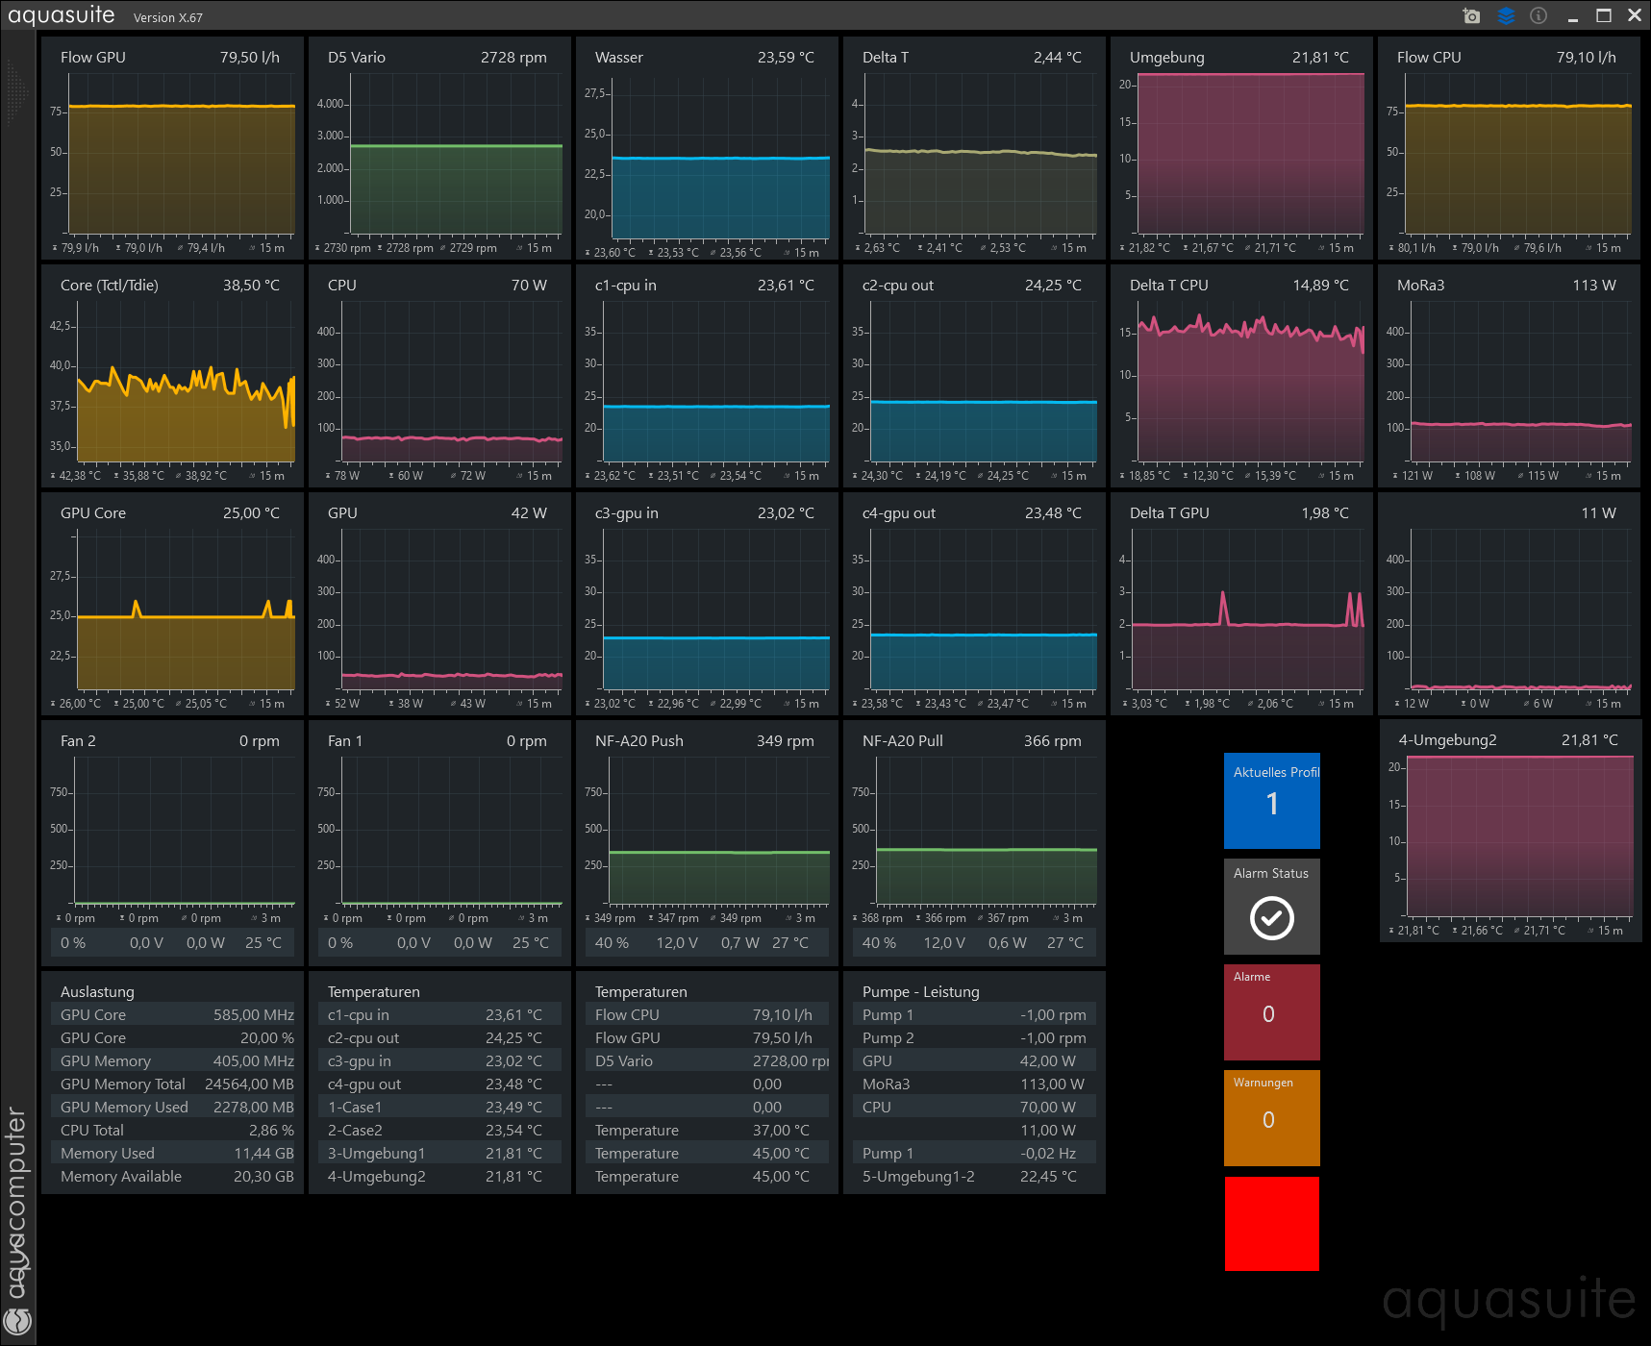The height and width of the screenshot is (1346, 1651).
Task: Open the Fan 2 chart
Action: click(172, 843)
